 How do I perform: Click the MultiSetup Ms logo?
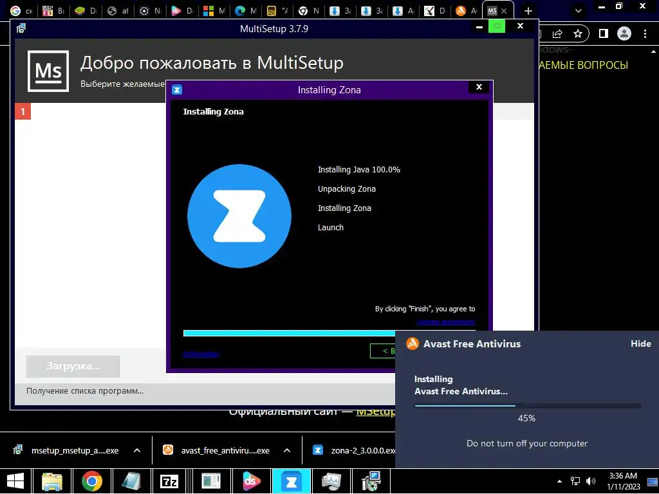click(x=48, y=71)
